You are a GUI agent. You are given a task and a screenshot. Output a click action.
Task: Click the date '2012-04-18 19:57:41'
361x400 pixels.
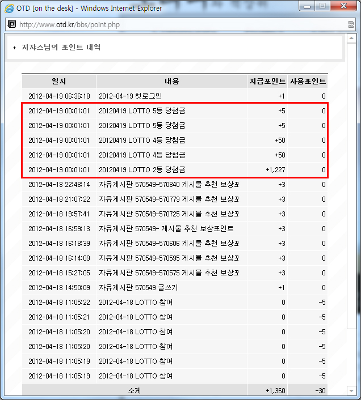tap(59, 214)
